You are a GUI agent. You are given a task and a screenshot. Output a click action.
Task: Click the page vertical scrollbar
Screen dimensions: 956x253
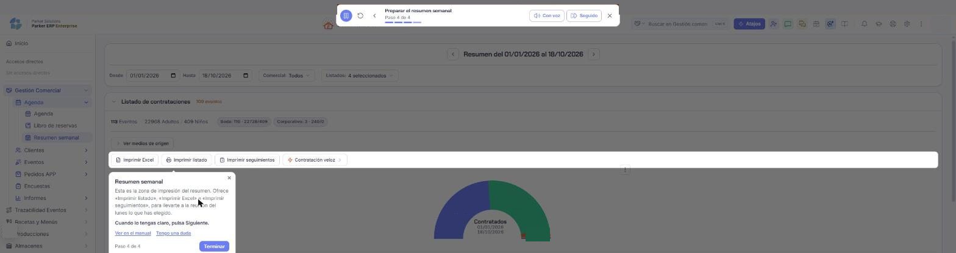click(x=953, y=122)
